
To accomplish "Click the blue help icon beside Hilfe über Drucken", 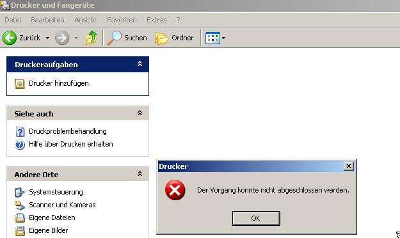I will (x=20, y=145).
